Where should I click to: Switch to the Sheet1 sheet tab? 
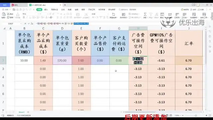tap(22, 112)
